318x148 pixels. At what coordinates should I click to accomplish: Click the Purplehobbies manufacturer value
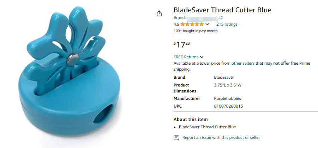pos(227,98)
